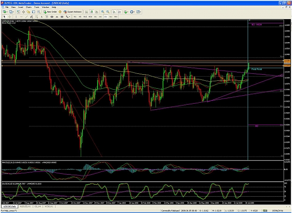Toggle the Chart Shift button
The width and height of the screenshot is (292, 213).
pyautogui.click(x=119, y=12)
